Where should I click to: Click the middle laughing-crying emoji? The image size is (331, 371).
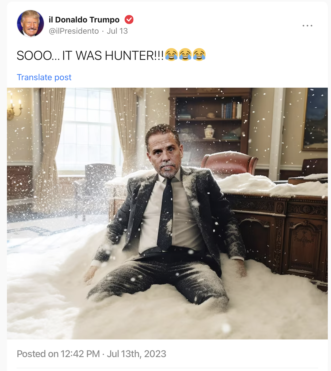(185, 55)
